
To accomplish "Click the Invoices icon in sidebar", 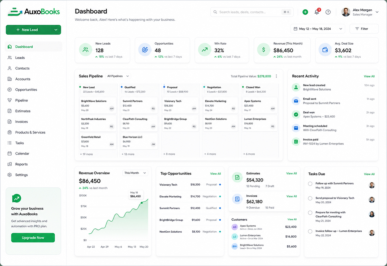I will click(10, 122).
